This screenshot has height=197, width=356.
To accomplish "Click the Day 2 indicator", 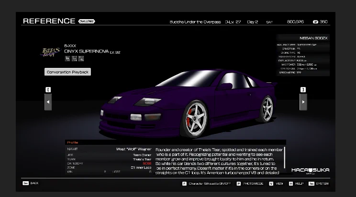I will click(x=253, y=22).
